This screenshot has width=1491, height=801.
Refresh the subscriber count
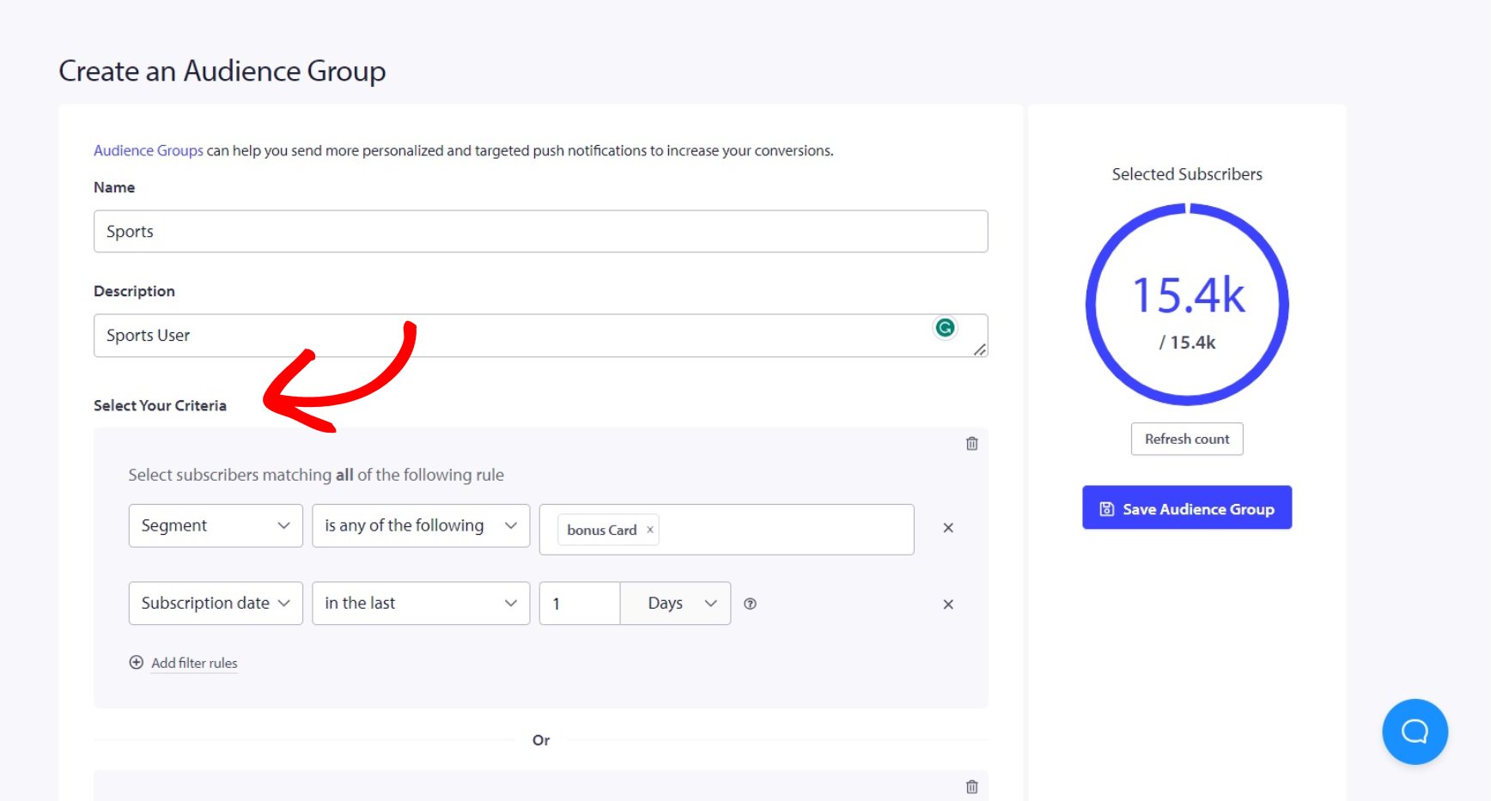click(x=1186, y=439)
